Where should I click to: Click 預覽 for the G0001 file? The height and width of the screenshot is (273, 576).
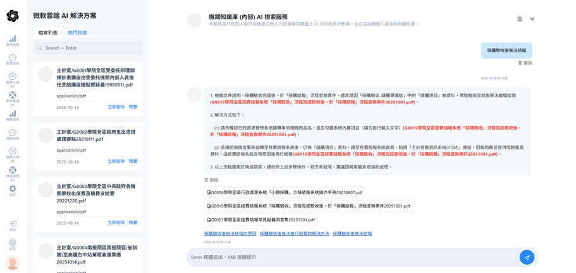click(x=133, y=107)
